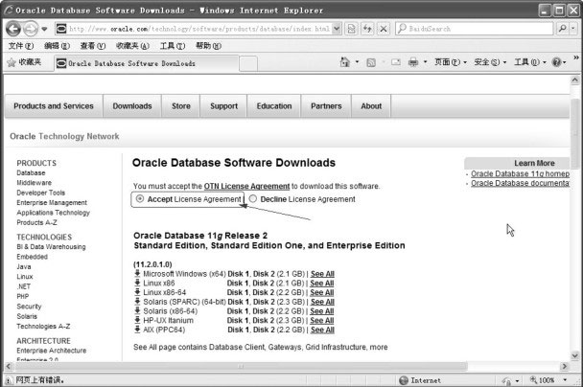The width and height of the screenshot is (583, 387).
Task: Click Products and Services nav tab
Action: [x=54, y=106]
